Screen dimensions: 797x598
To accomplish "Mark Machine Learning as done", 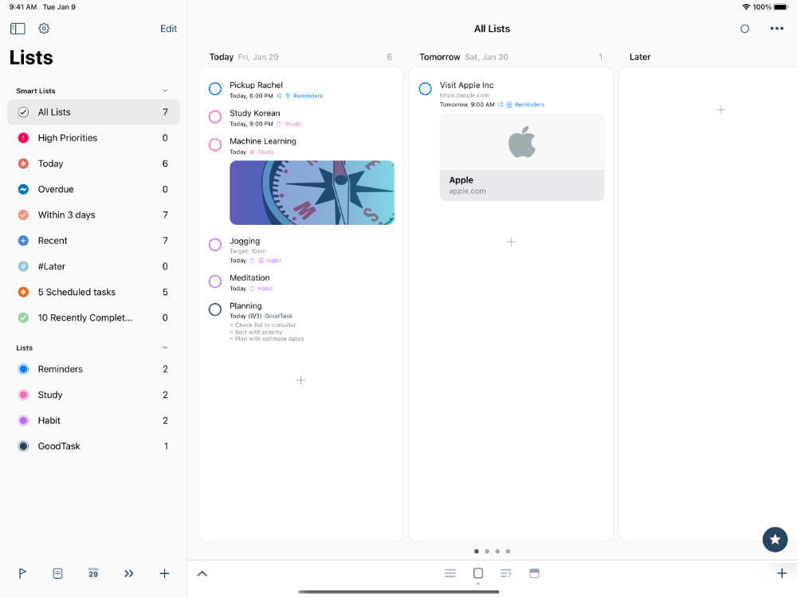I will pyautogui.click(x=215, y=145).
